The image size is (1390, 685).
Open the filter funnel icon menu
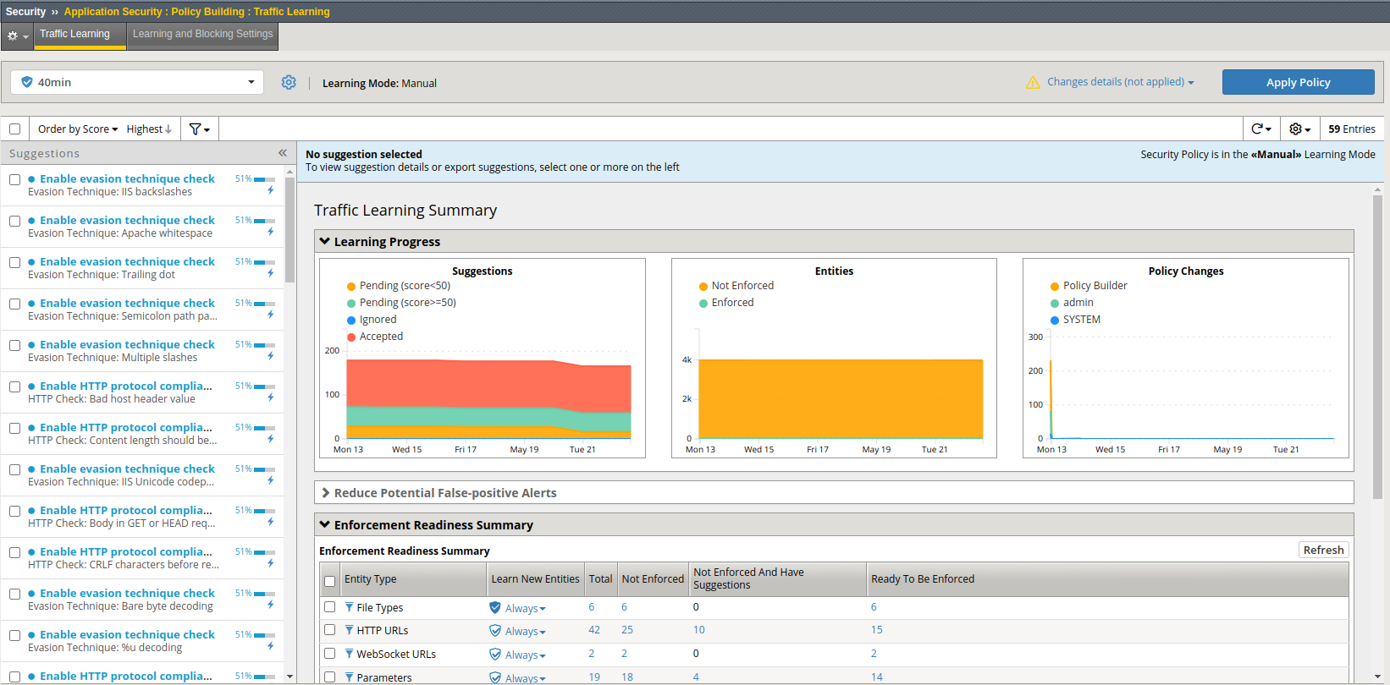(x=199, y=129)
